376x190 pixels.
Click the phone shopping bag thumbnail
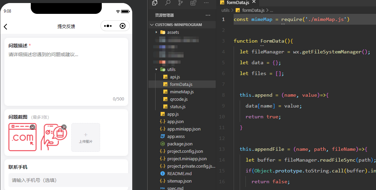click(x=54, y=137)
